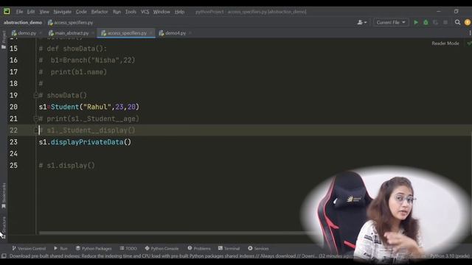The height and width of the screenshot is (265, 472).
Task: Toggle the fold marker on line 19
Action: coord(36,95)
